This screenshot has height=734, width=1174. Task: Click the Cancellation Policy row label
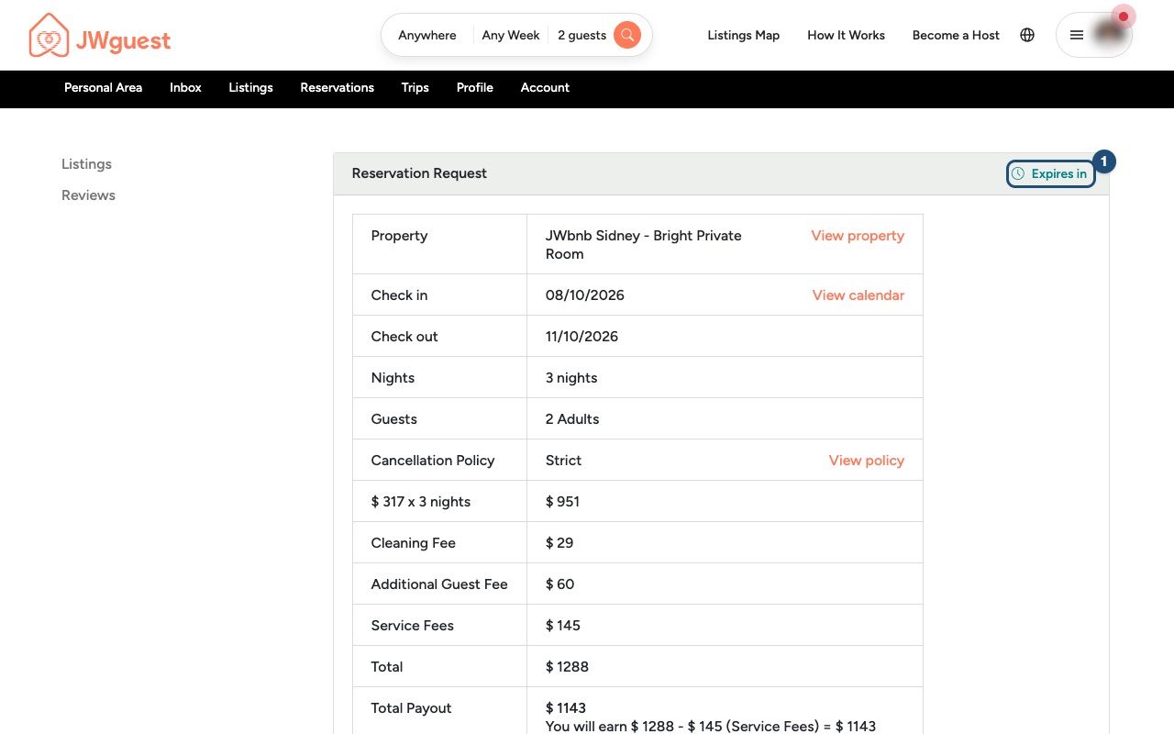click(433, 461)
